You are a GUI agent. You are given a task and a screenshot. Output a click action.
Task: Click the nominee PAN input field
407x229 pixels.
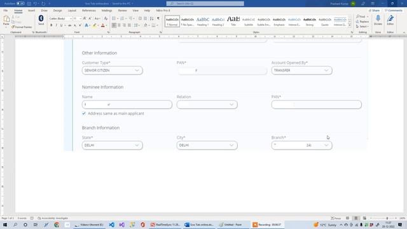[x=317, y=104]
